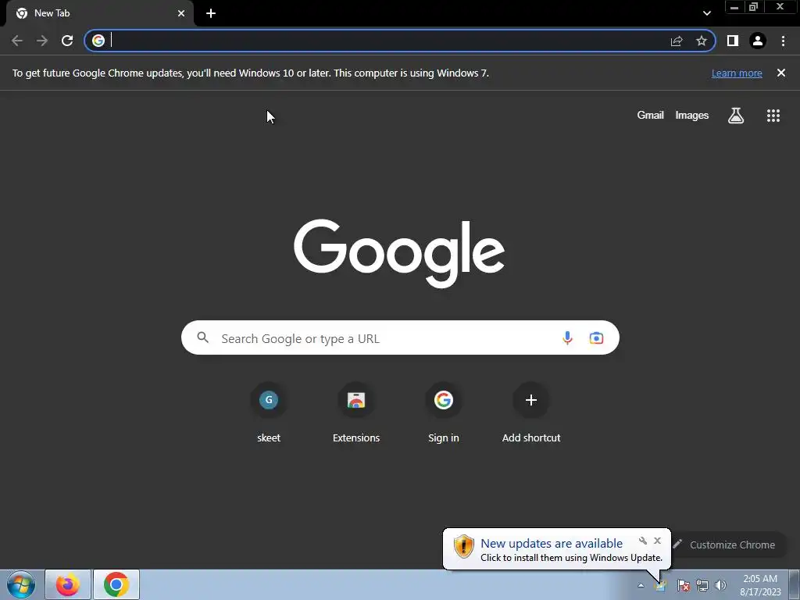Search by image with Google Lens icon
Viewport: 800px width, 600px height.
pos(596,337)
